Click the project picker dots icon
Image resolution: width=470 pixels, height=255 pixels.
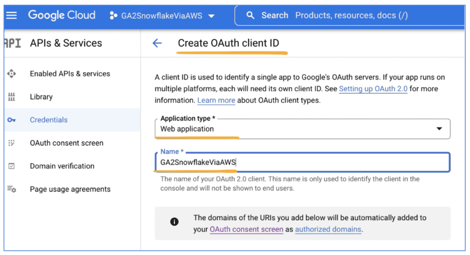coord(113,15)
